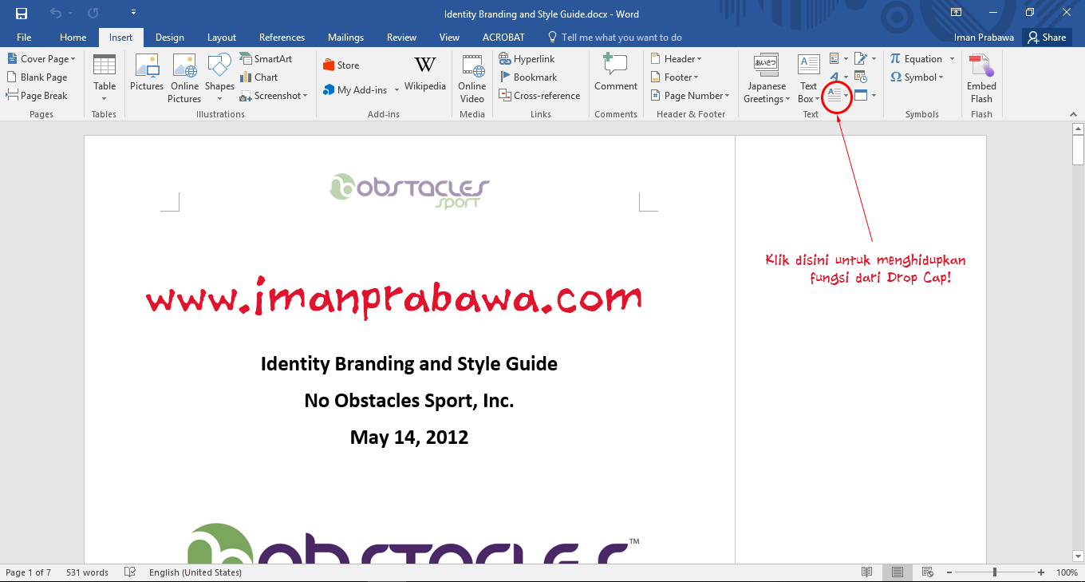Image resolution: width=1085 pixels, height=582 pixels.
Task: Add a Signature Line
Action: (862, 58)
